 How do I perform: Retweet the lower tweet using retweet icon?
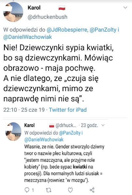pyautogui.click(x=49, y=190)
